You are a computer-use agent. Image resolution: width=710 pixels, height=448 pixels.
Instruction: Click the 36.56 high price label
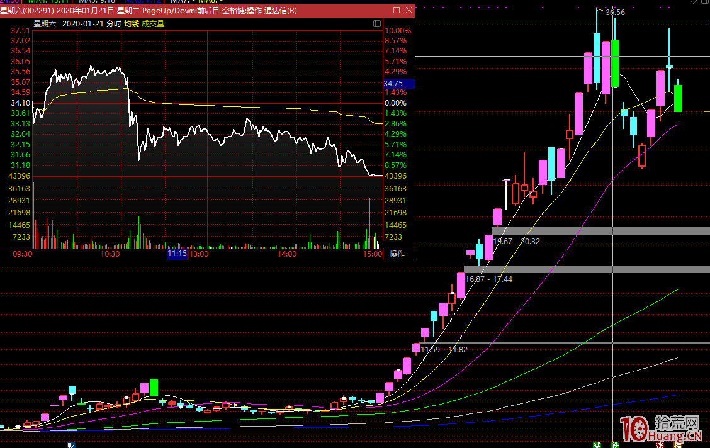(x=615, y=12)
